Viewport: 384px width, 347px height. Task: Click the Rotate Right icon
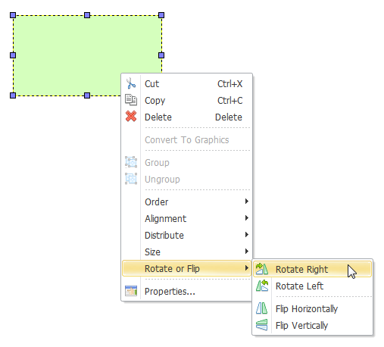(262, 269)
